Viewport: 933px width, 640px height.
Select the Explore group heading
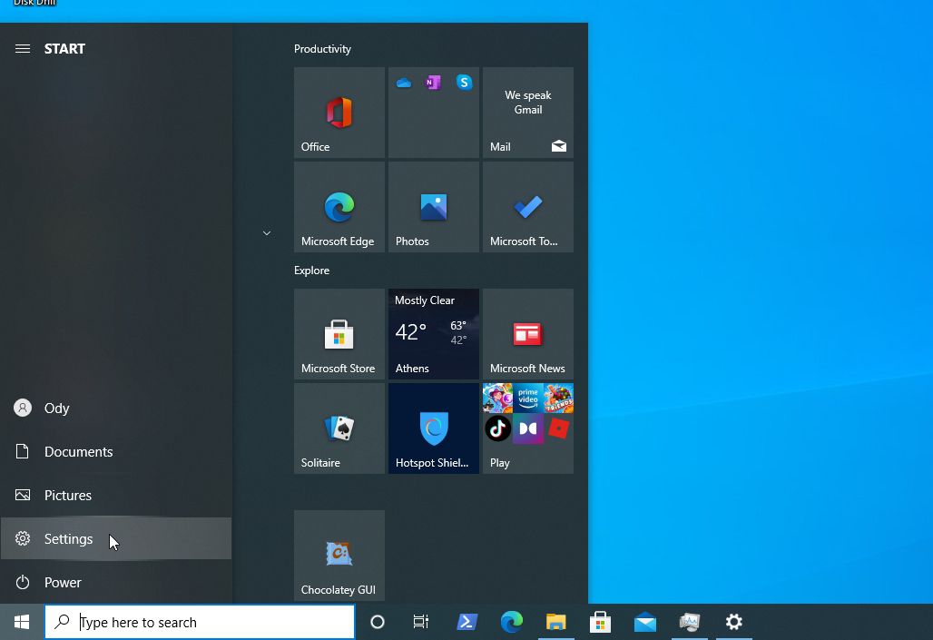[x=312, y=271]
